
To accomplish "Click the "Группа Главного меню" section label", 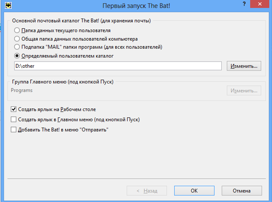I will 62,82.
